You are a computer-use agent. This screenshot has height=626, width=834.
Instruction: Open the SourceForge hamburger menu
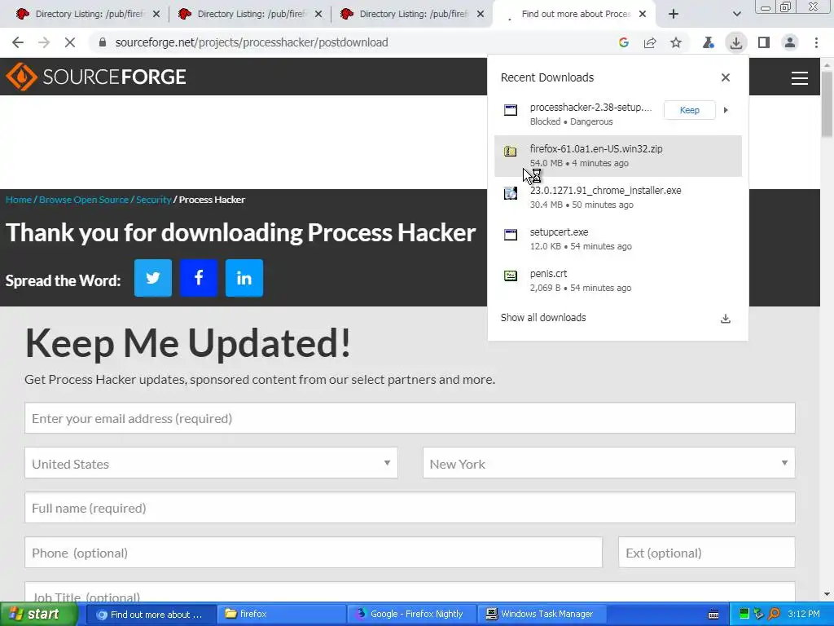[x=800, y=78]
